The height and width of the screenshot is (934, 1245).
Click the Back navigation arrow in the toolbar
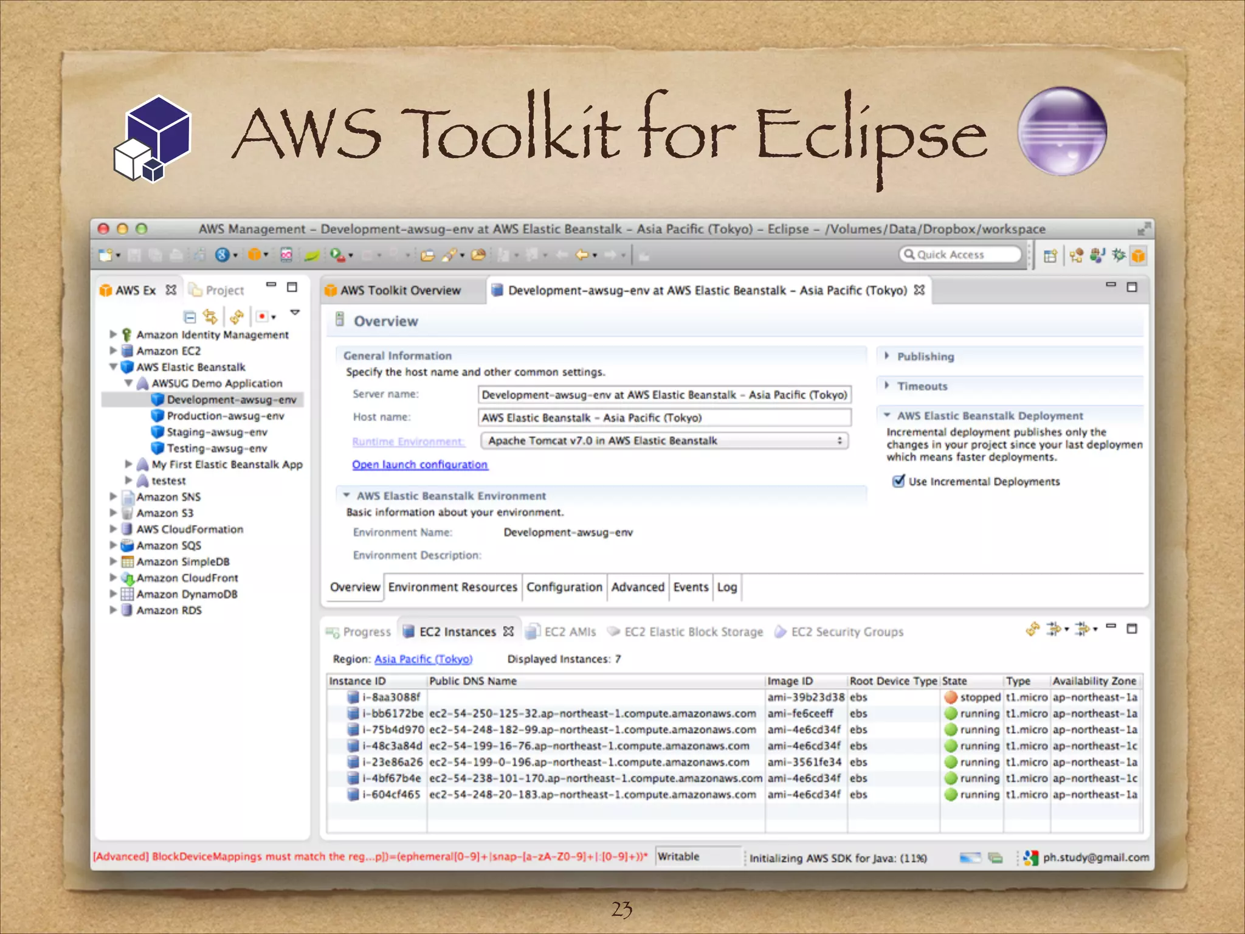click(582, 255)
